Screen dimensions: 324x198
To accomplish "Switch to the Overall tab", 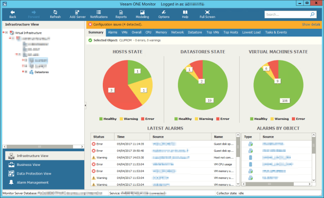I will [x=136, y=32].
